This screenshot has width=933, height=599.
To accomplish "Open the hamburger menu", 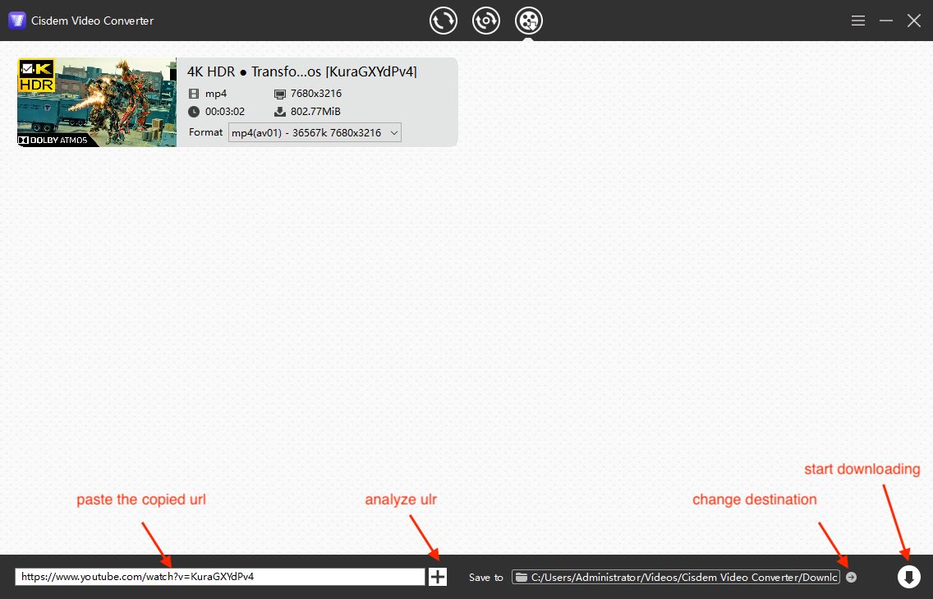I will (x=858, y=21).
